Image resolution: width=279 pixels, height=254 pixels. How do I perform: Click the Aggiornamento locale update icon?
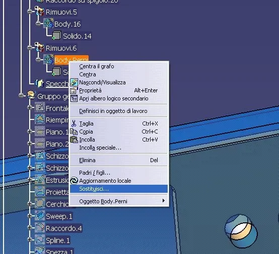click(74, 181)
